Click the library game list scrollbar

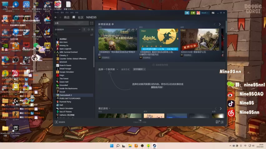[x=94, y=57]
